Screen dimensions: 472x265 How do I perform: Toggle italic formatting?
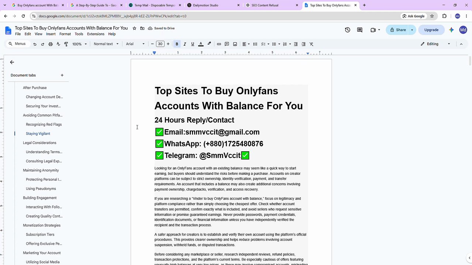click(185, 44)
